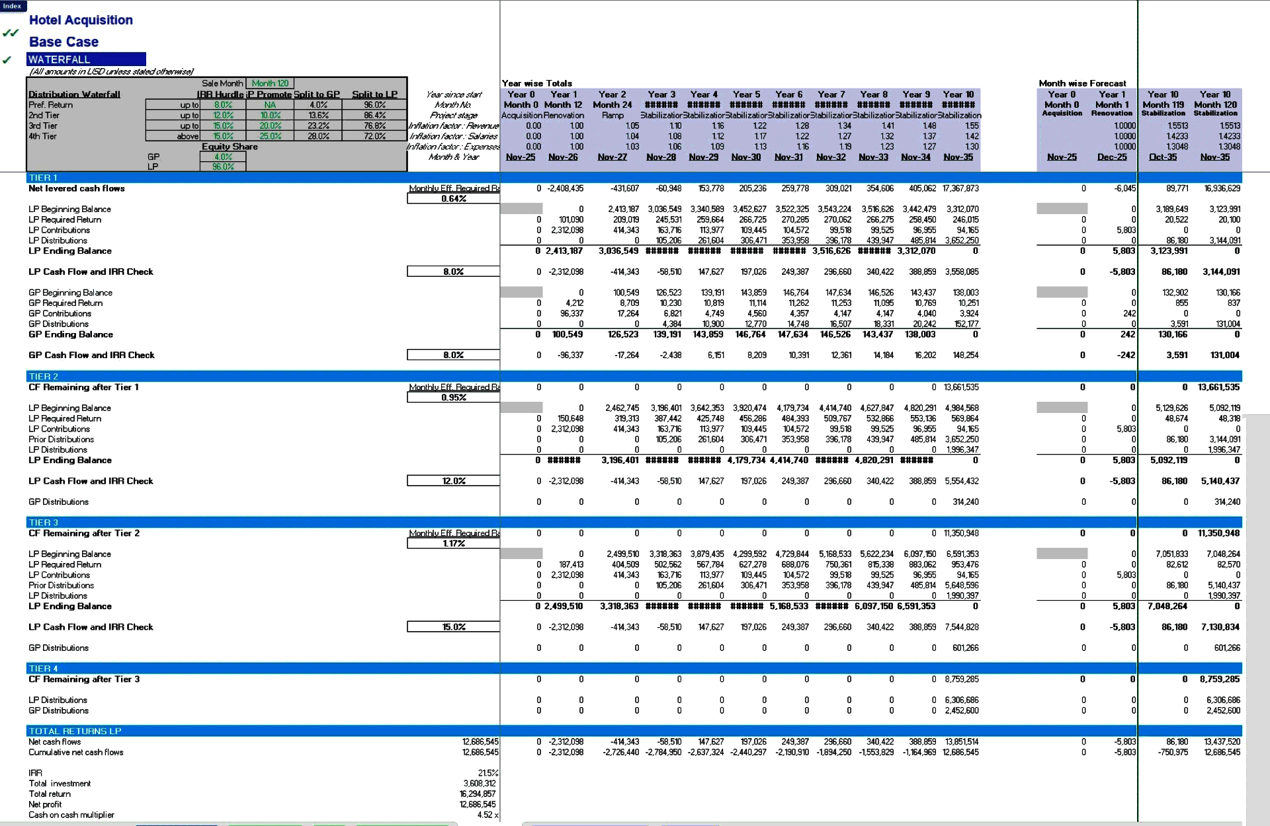
Task: Select CF Remaining after Tier 2 label
Action: tap(84, 533)
